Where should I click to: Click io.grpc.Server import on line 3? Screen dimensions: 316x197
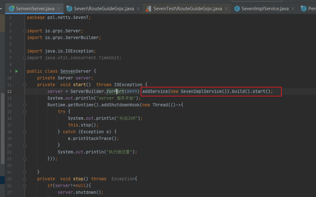click(x=63, y=31)
